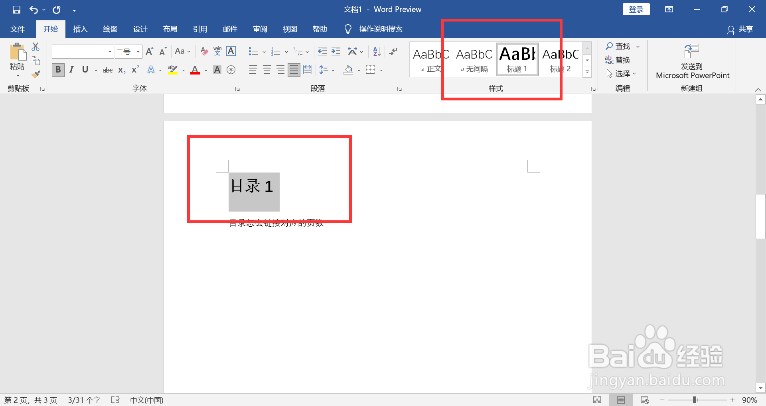Click the 共享 share button

(740, 29)
